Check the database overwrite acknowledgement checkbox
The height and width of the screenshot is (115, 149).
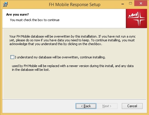click(12, 57)
